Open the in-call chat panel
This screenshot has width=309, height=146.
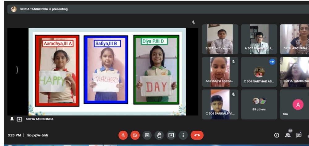click(299, 135)
